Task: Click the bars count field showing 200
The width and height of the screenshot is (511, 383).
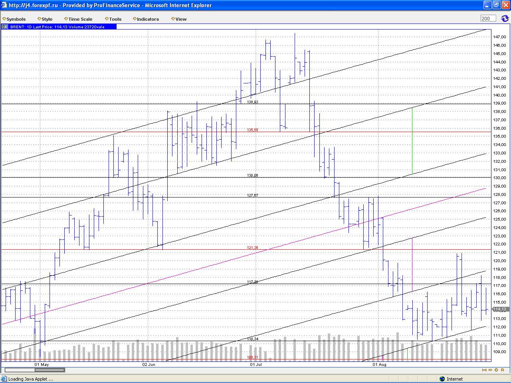Action: 488,18
